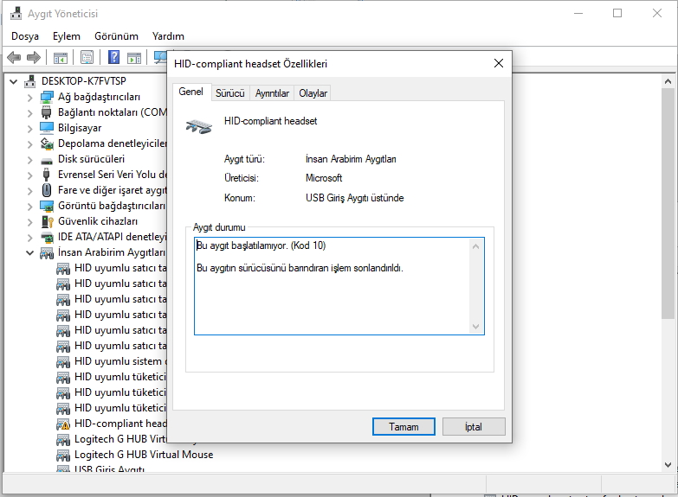Click the Güvenlik cihazları key icon
The width and height of the screenshot is (678, 497).
(x=47, y=221)
